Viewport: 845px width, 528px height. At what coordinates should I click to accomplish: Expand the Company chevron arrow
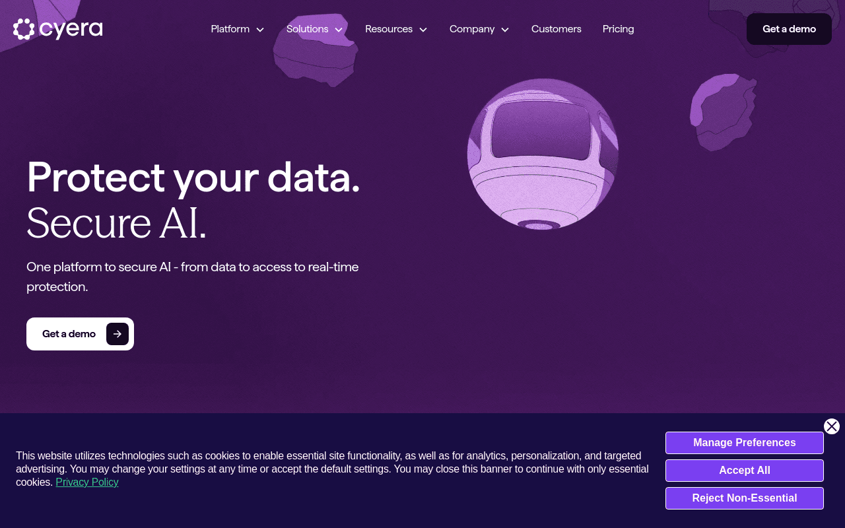coord(505,30)
